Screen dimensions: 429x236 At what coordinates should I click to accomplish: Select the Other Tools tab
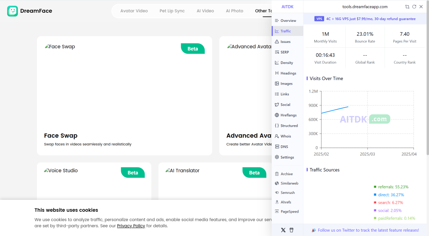click(x=263, y=11)
